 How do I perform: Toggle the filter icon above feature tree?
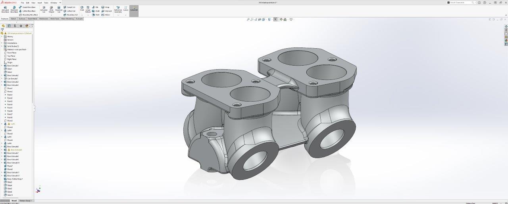[x=2, y=30]
